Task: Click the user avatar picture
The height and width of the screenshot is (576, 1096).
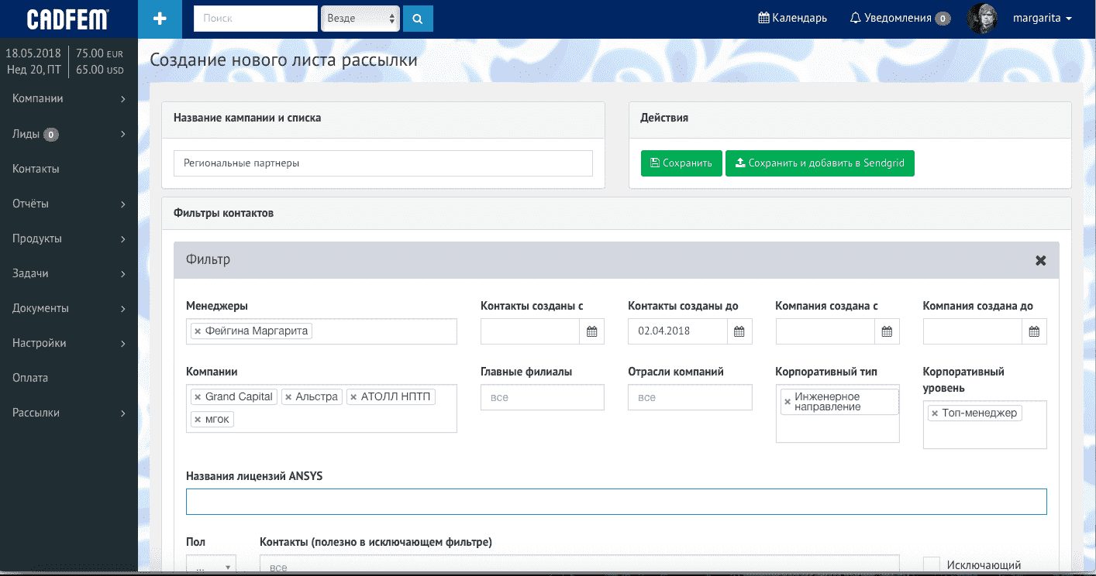Action: tap(982, 19)
